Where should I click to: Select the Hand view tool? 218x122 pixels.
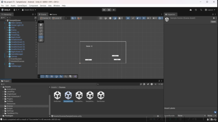pos(41,25)
